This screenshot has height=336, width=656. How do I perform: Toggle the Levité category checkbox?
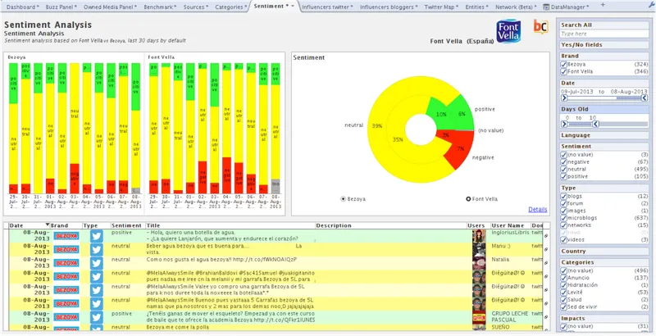point(563,292)
